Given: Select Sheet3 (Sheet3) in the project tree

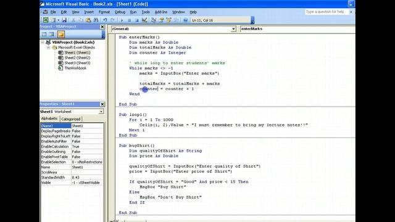Looking at the screenshot, I should click(77, 63).
